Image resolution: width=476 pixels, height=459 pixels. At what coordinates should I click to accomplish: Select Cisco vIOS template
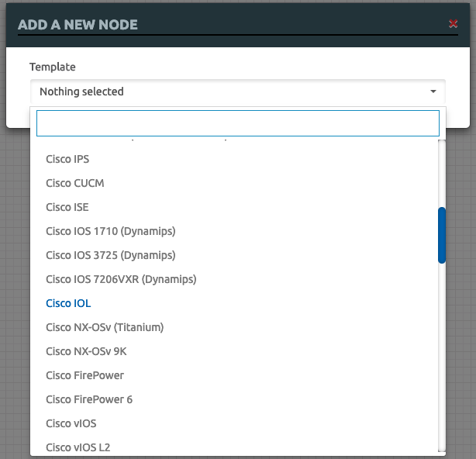pos(234,423)
